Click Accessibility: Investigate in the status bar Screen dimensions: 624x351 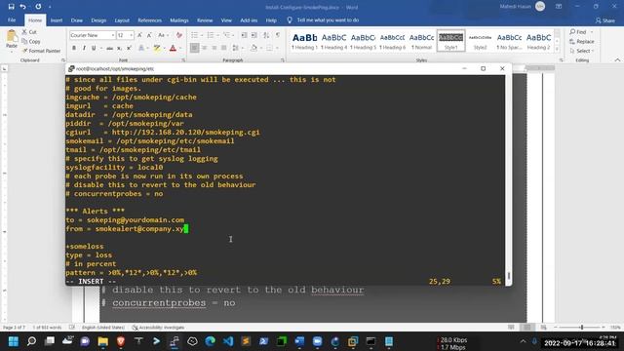tap(158, 328)
